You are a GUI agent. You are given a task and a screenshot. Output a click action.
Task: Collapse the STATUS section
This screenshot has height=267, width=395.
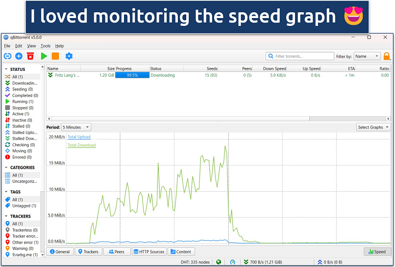click(x=6, y=69)
